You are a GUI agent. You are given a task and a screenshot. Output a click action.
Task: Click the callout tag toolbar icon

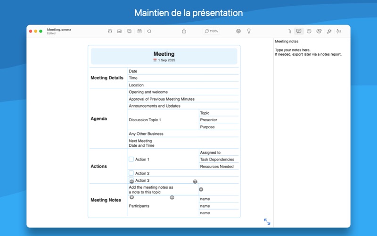click(149, 31)
